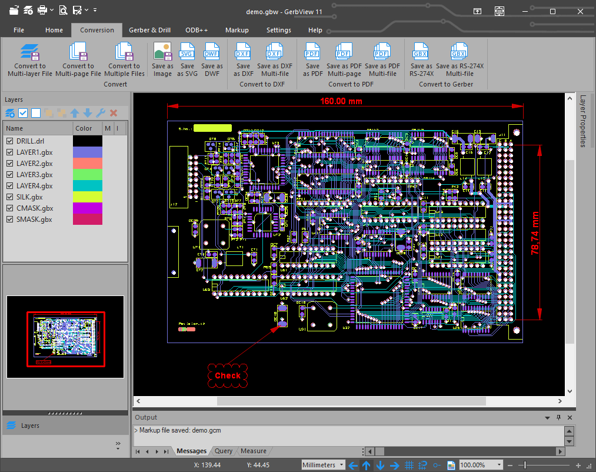Toggle the LAYER3.gbx visibility checkbox
Image resolution: width=596 pixels, height=472 pixels.
(x=9, y=175)
